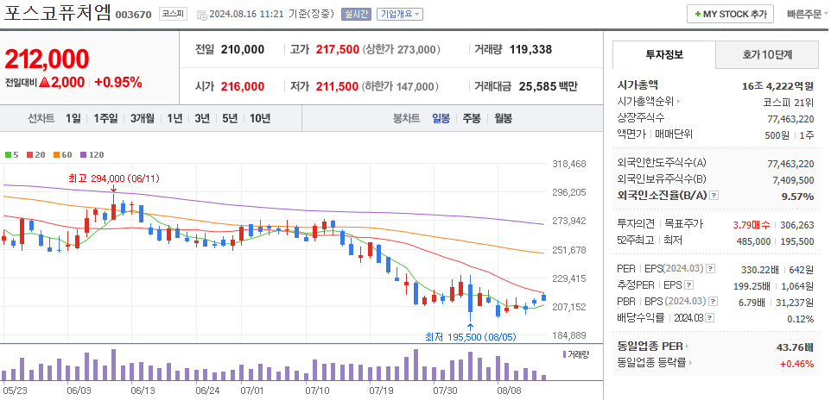Click the 330.22배 PER value
The height and width of the screenshot is (400, 831).
click(x=760, y=270)
